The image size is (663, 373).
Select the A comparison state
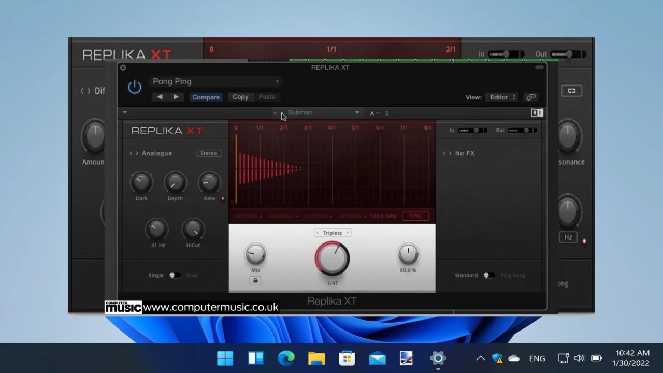372,113
